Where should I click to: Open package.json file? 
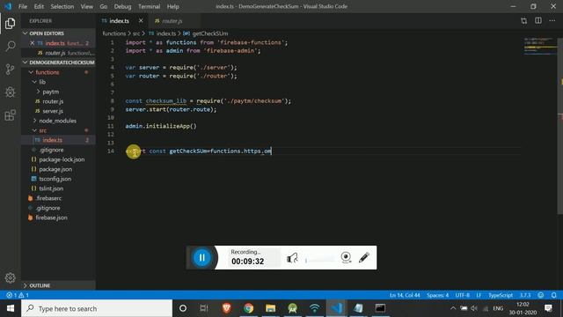pyautogui.click(x=55, y=169)
